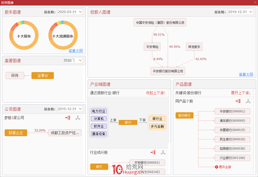Click the 49.56% shareholding label
The width and height of the screenshot is (258, 177).
point(175,47)
